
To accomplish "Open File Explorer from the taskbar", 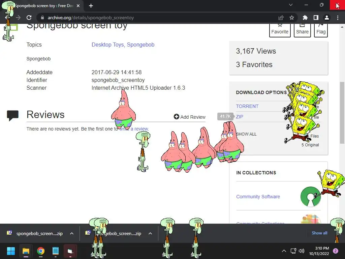I will (26, 251).
